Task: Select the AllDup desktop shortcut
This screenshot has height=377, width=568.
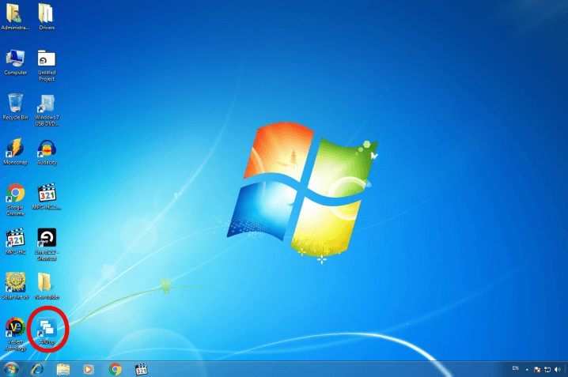Action: 47,330
